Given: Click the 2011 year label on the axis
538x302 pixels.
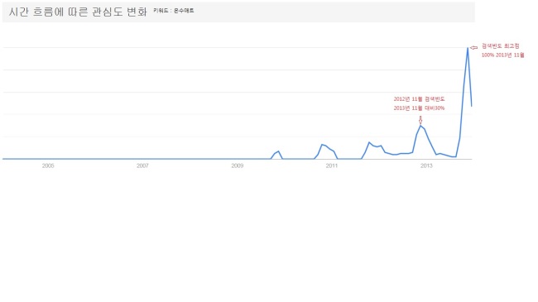Looking at the screenshot, I should (x=332, y=165).
